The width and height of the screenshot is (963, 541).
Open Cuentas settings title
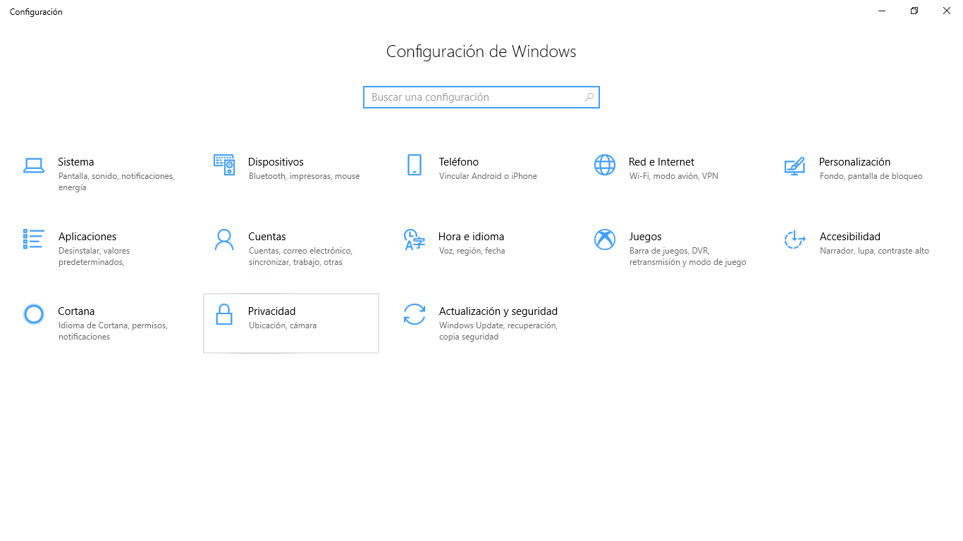click(x=267, y=237)
